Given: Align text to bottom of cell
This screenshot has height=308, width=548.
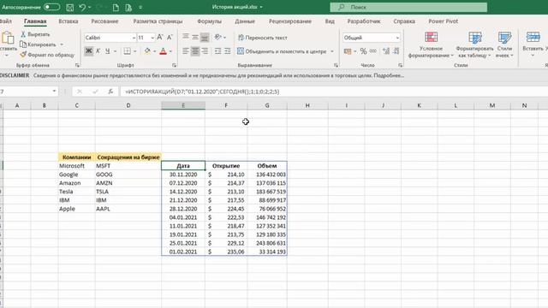Looking at the screenshot, I should click(x=205, y=37).
